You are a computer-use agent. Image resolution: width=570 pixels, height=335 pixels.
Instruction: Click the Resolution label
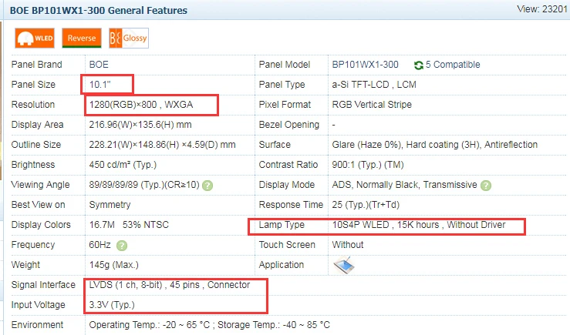click(33, 105)
